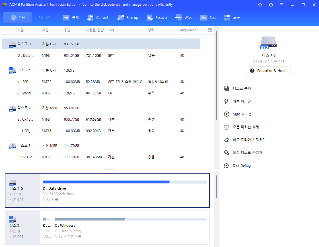Select the 디스크 1 block in disk map
Screen dimensions: 319x247
point(22,227)
